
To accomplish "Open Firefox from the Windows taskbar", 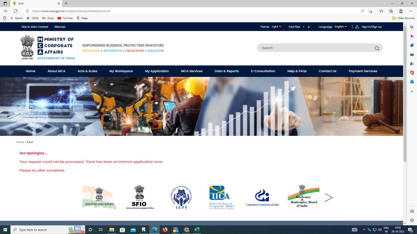I will (165, 229).
